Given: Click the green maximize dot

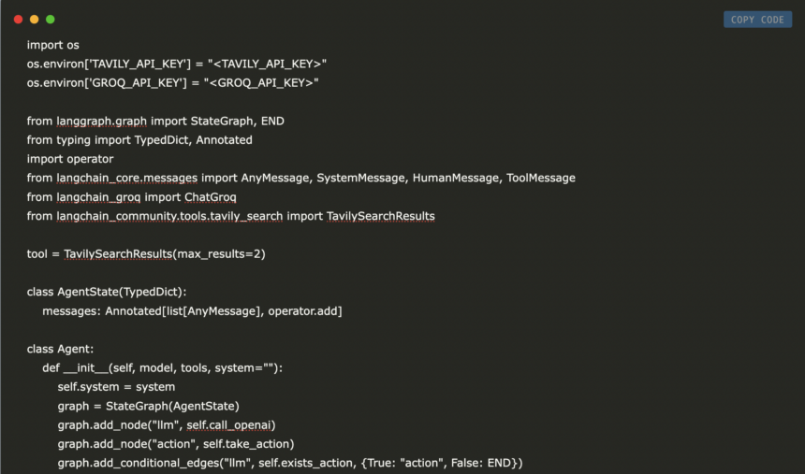Looking at the screenshot, I should pyautogui.click(x=50, y=19).
